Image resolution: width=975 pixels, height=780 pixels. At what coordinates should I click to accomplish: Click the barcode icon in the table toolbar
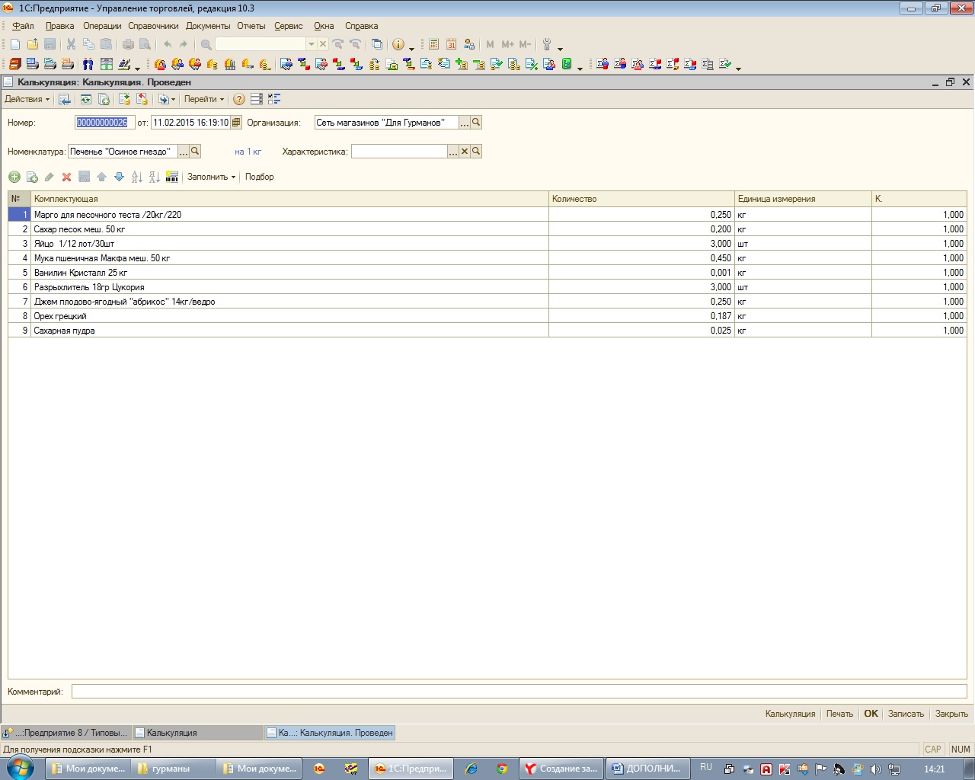pos(172,177)
